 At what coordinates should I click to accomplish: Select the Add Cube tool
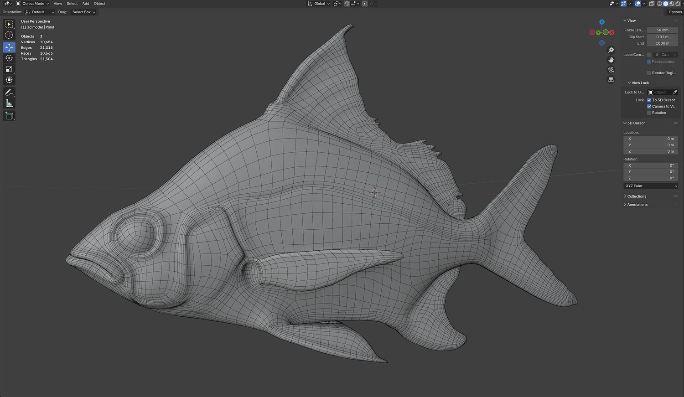tap(9, 116)
